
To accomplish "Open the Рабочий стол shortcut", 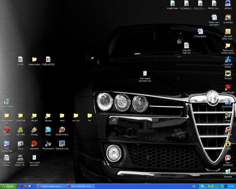I will [62, 144].
